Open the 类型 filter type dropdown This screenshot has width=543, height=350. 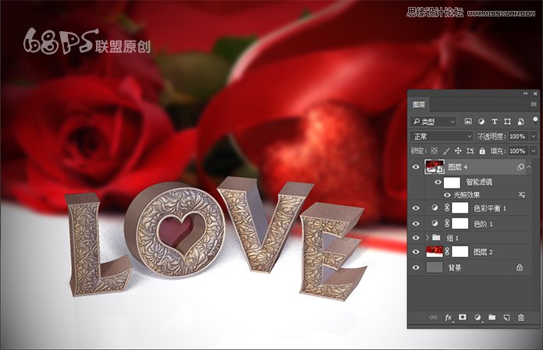[434, 122]
